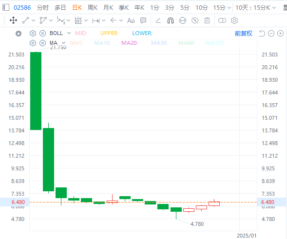Enable the magnet snap tool
287x239 pixels.
pyautogui.click(x=171, y=20)
